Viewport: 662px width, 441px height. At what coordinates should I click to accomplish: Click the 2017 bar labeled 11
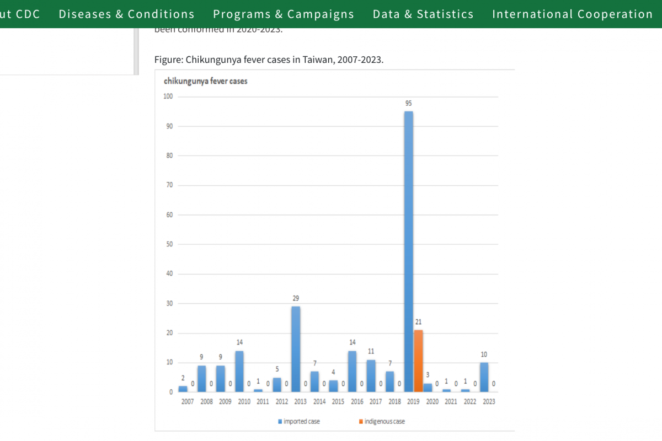371,375
